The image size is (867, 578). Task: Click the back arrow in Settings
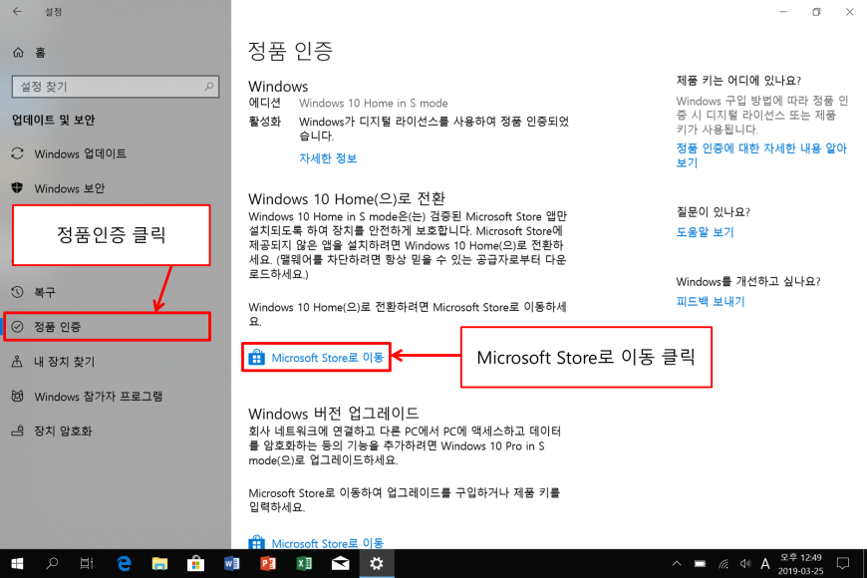coord(18,12)
